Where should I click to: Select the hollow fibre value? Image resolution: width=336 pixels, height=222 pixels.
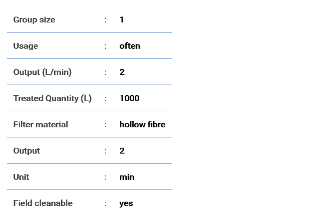[x=142, y=125]
